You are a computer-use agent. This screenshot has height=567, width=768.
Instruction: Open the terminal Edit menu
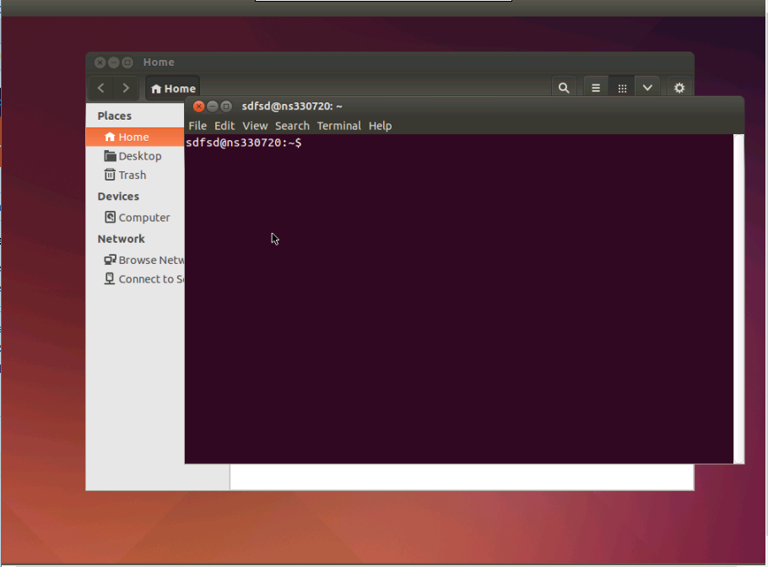[x=224, y=126]
